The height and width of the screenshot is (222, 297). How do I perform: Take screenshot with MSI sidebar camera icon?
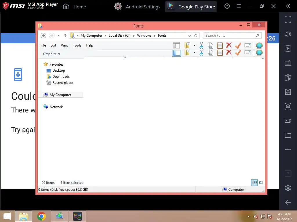pos(288,106)
